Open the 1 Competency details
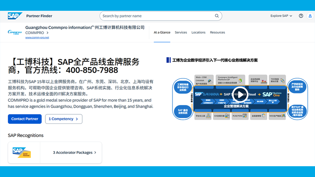Screen dimensions: 315x177 click(x=64, y=119)
